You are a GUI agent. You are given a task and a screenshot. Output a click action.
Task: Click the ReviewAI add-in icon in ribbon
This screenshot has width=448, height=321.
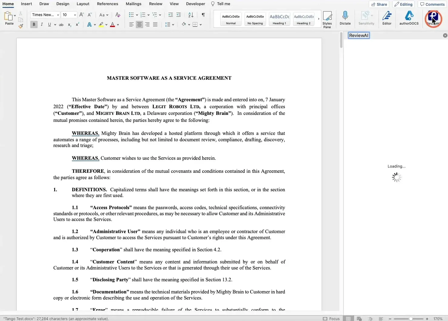click(433, 18)
